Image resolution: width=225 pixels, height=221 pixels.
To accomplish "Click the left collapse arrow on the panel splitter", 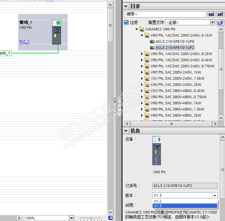I will (115, 102).
